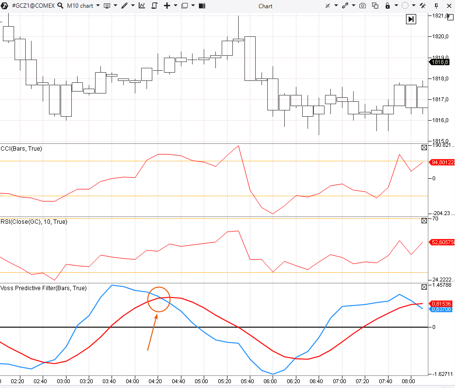This screenshot has height=388, width=455.
Task: Click the duplicate chart window icon
Action: [375, 6]
